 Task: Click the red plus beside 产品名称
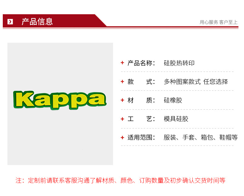122,63
